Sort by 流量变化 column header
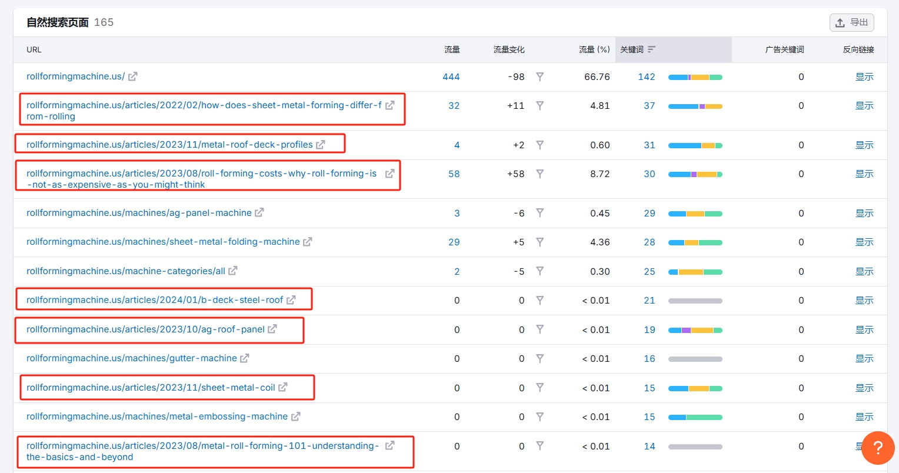Screen dimensions: 899x473 [509, 49]
